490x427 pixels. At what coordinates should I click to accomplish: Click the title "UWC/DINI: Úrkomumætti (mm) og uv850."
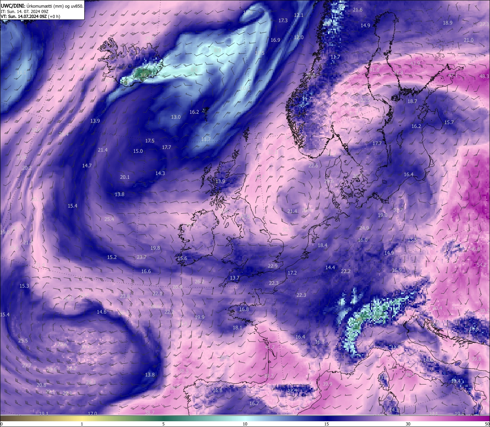pyautogui.click(x=42, y=6)
